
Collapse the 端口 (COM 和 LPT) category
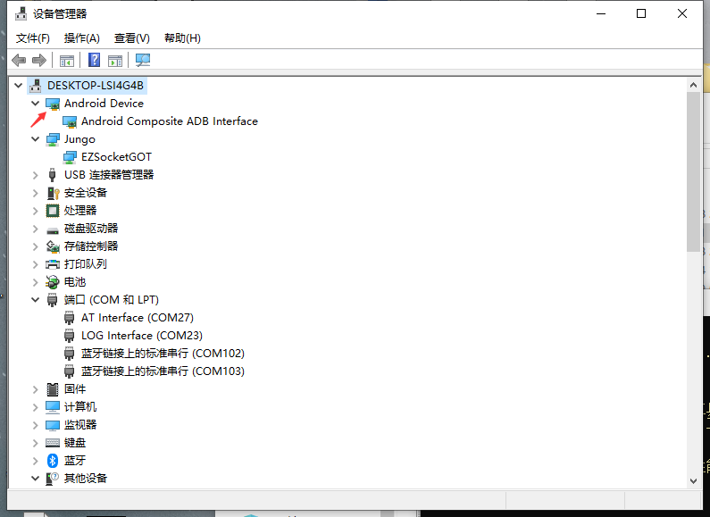(x=36, y=300)
